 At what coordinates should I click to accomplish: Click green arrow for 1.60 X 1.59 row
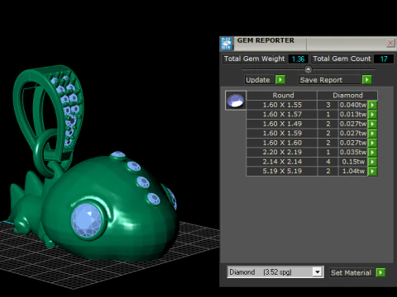click(x=372, y=134)
